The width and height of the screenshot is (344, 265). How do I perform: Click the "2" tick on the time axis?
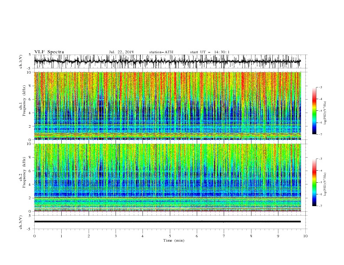pos(89,236)
